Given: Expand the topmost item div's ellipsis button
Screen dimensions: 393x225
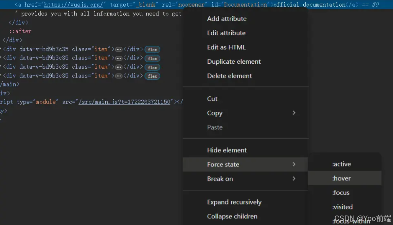Looking at the screenshot, I should (118, 49).
